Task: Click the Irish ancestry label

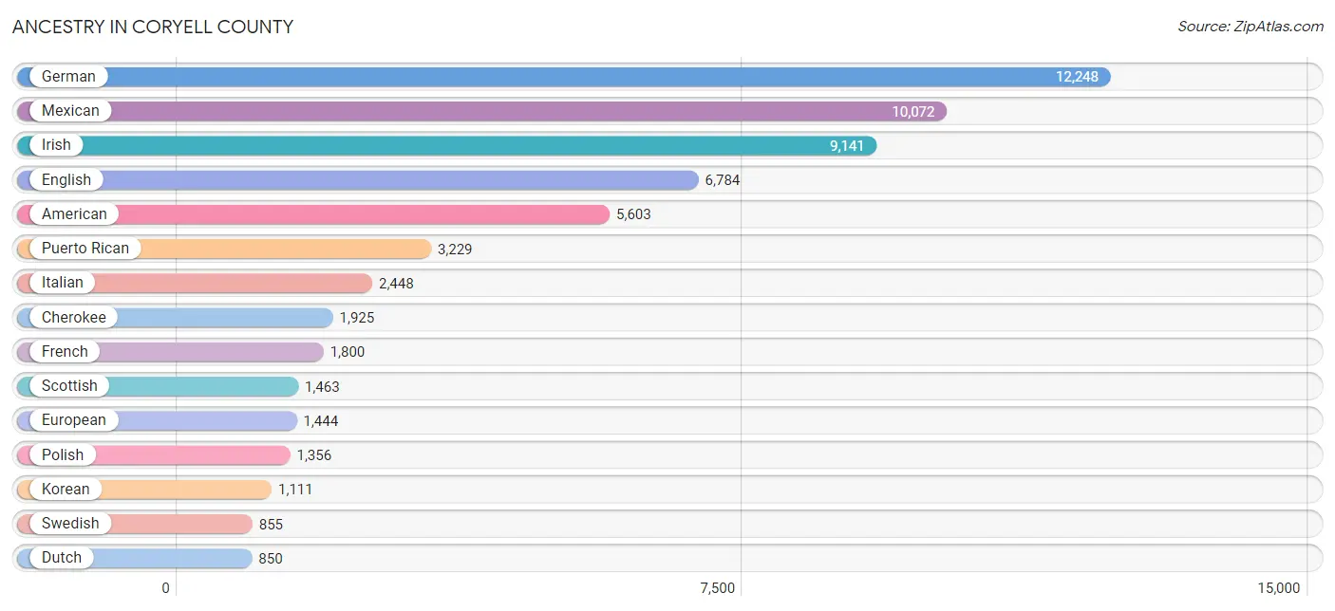Action: 56,145
